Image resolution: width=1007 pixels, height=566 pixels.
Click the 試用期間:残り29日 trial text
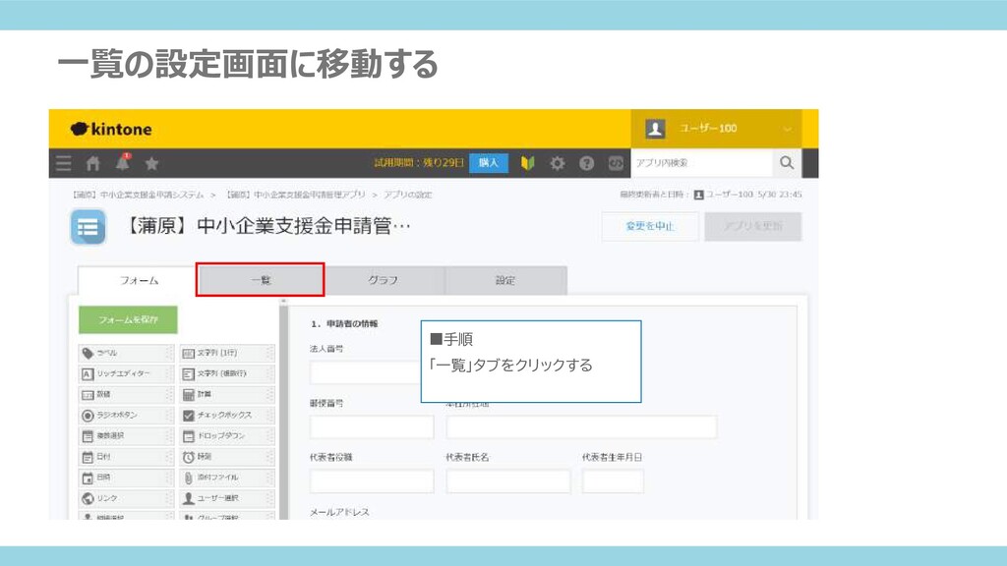coord(419,163)
